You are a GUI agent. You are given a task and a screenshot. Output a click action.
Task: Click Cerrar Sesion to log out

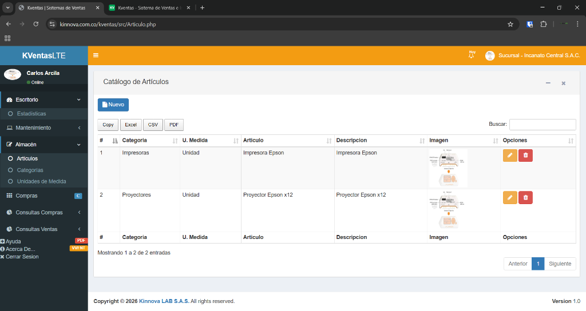tap(19, 257)
